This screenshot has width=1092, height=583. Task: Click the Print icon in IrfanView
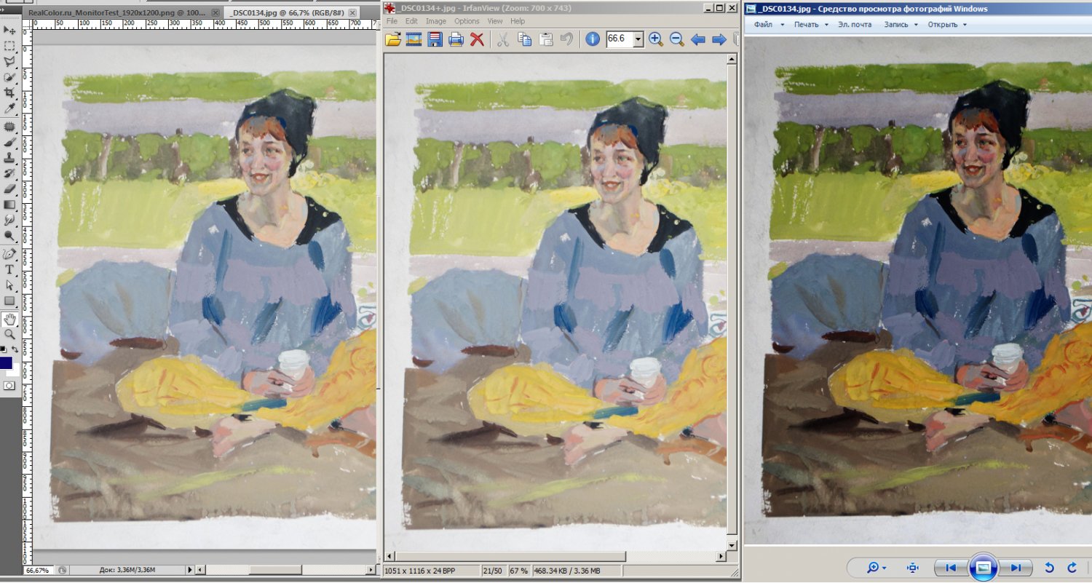(456, 39)
